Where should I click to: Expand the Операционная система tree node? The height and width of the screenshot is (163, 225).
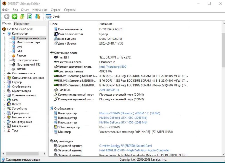pos(4,78)
